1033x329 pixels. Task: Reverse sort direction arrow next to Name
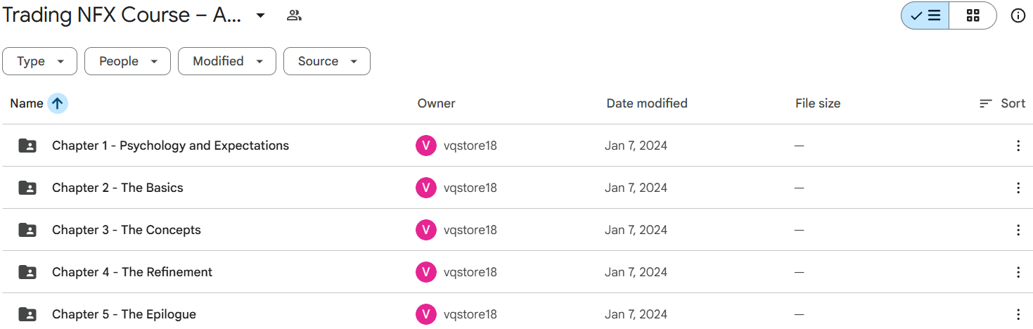[x=58, y=103]
